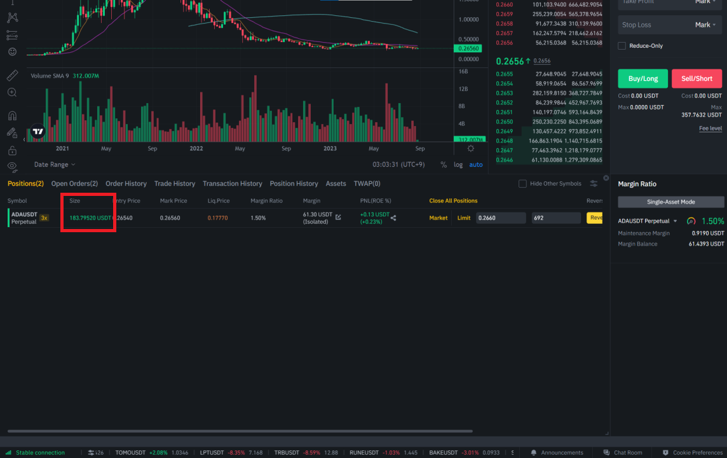Open Cookie Preferences in status bar

pyautogui.click(x=693, y=452)
